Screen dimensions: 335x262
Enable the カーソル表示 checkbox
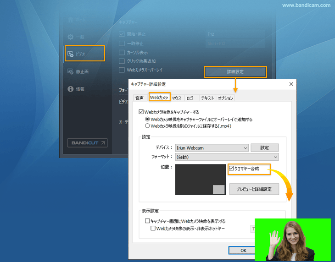[122, 52]
